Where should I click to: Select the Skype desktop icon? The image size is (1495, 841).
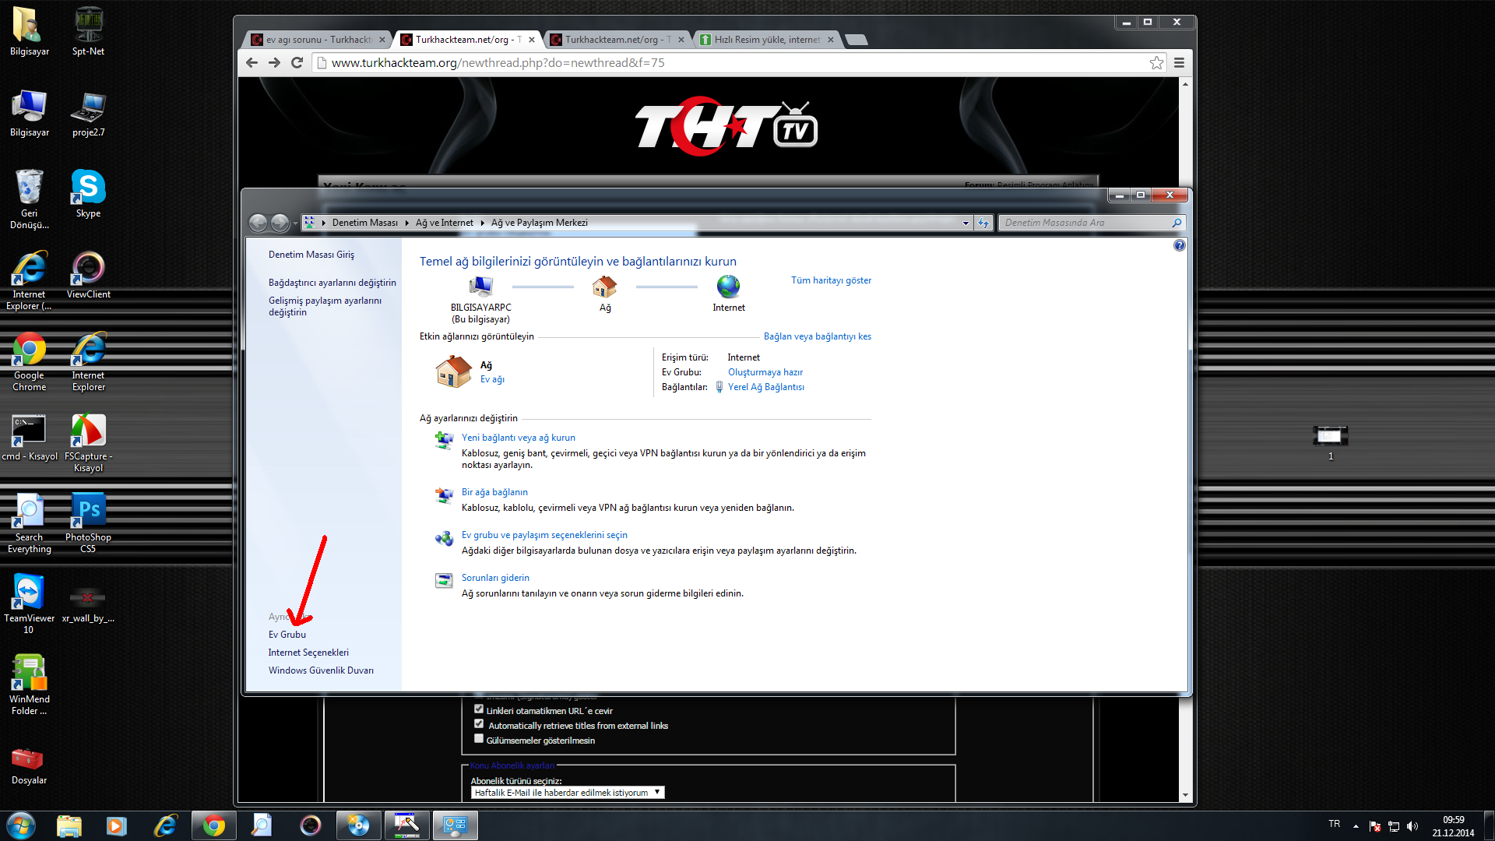coord(88,195)
